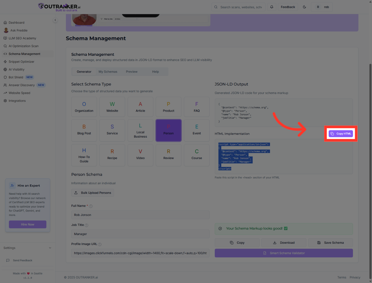Choose the Recipe schema type
Screen dimensions: 372x283
[112, 155]
